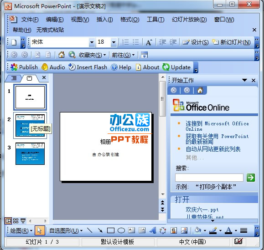Viewport: 264px width, 250px height.
Task: Switch to Slide Sorter view
Action: coord(16,221)
